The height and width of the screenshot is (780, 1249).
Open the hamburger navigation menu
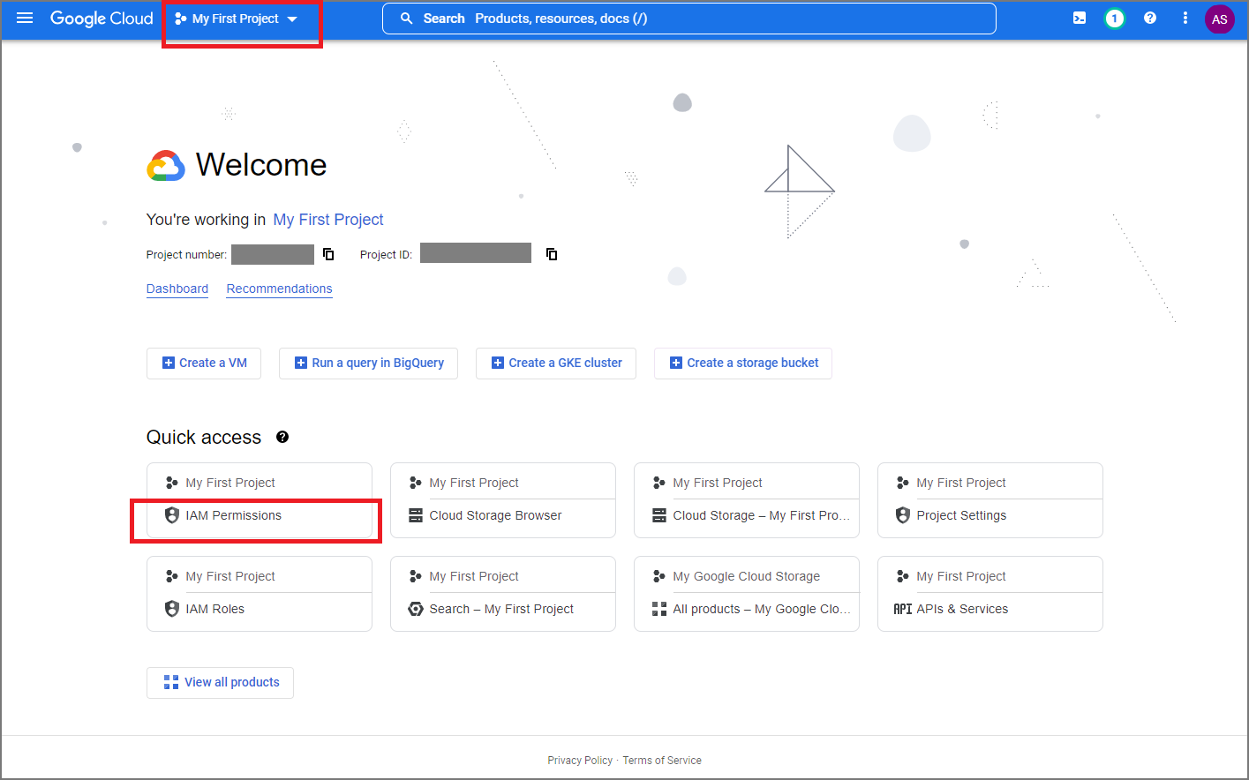coord(25,18)
